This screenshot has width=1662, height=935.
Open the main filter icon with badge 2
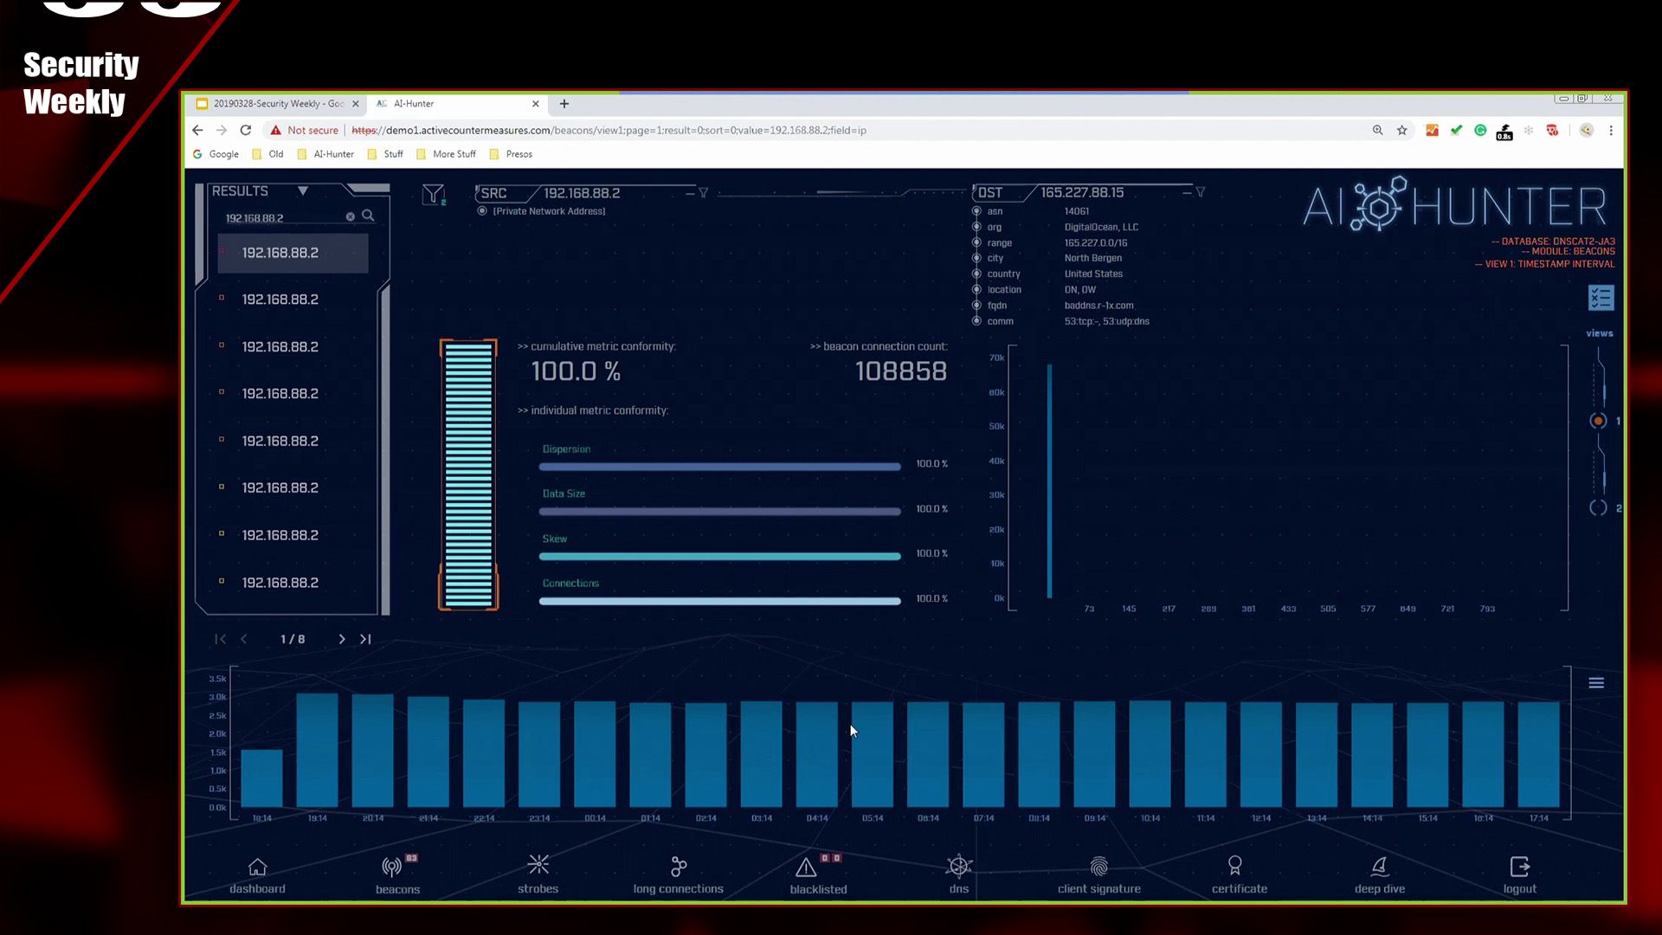point(433,195)
